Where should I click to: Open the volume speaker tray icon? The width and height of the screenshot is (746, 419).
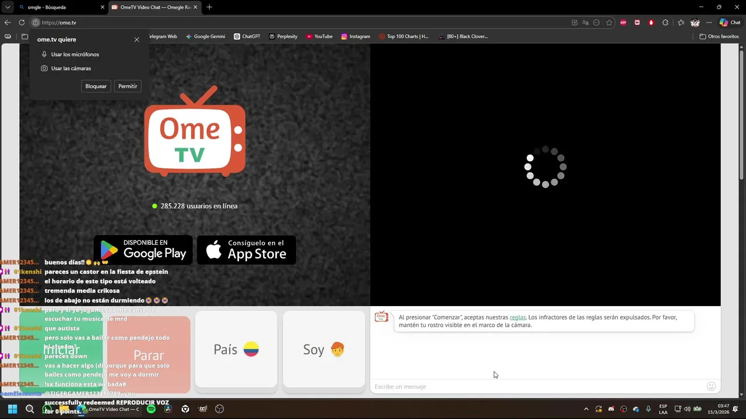[687, 409]
